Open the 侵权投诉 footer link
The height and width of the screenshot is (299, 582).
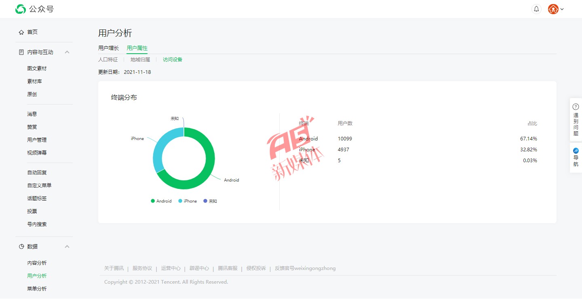[256, 268]
